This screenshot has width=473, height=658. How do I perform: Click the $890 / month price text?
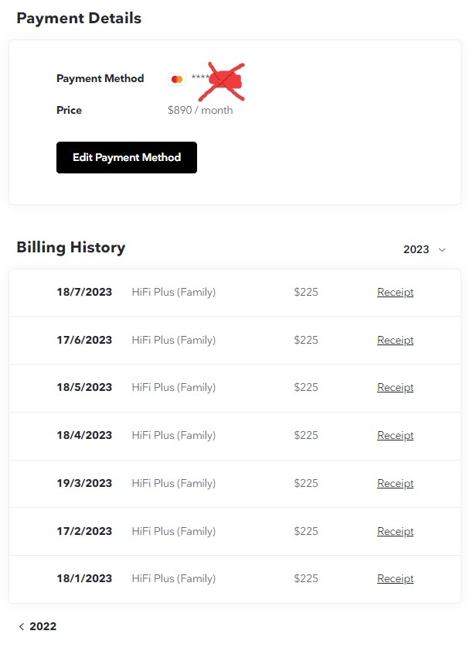tap(200, 110)
